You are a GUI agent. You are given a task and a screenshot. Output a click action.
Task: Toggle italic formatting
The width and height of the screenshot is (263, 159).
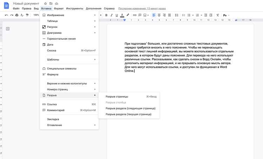(x=112, y=15)
